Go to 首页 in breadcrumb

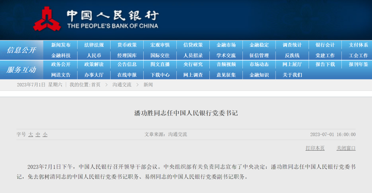coord(96,85)
